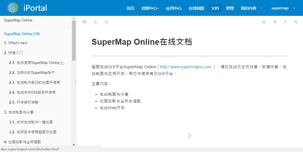Viewport: 303px width, 152px height.
Task: Open 1. What's new section
Action: pyautogui.click(x=16, y=43)
